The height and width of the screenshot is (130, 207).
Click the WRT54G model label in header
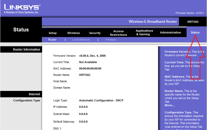pos(193,22)
